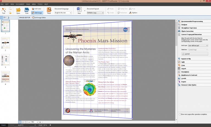The height and width of the screenshot is (127, 211).
Task: Select page 1 thumbnail
Action: (x=5, y=26)
